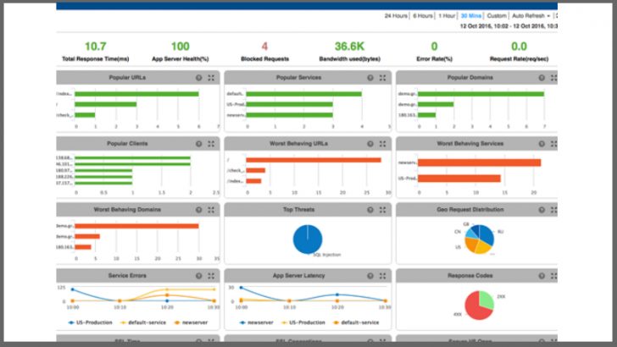Open help icon on Geo Request Distribution
This screenshot has height=347, width=617.
542,210
